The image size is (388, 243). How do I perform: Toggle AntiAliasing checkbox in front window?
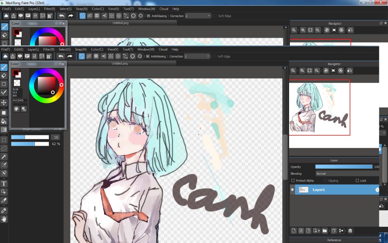coord(148,56)
